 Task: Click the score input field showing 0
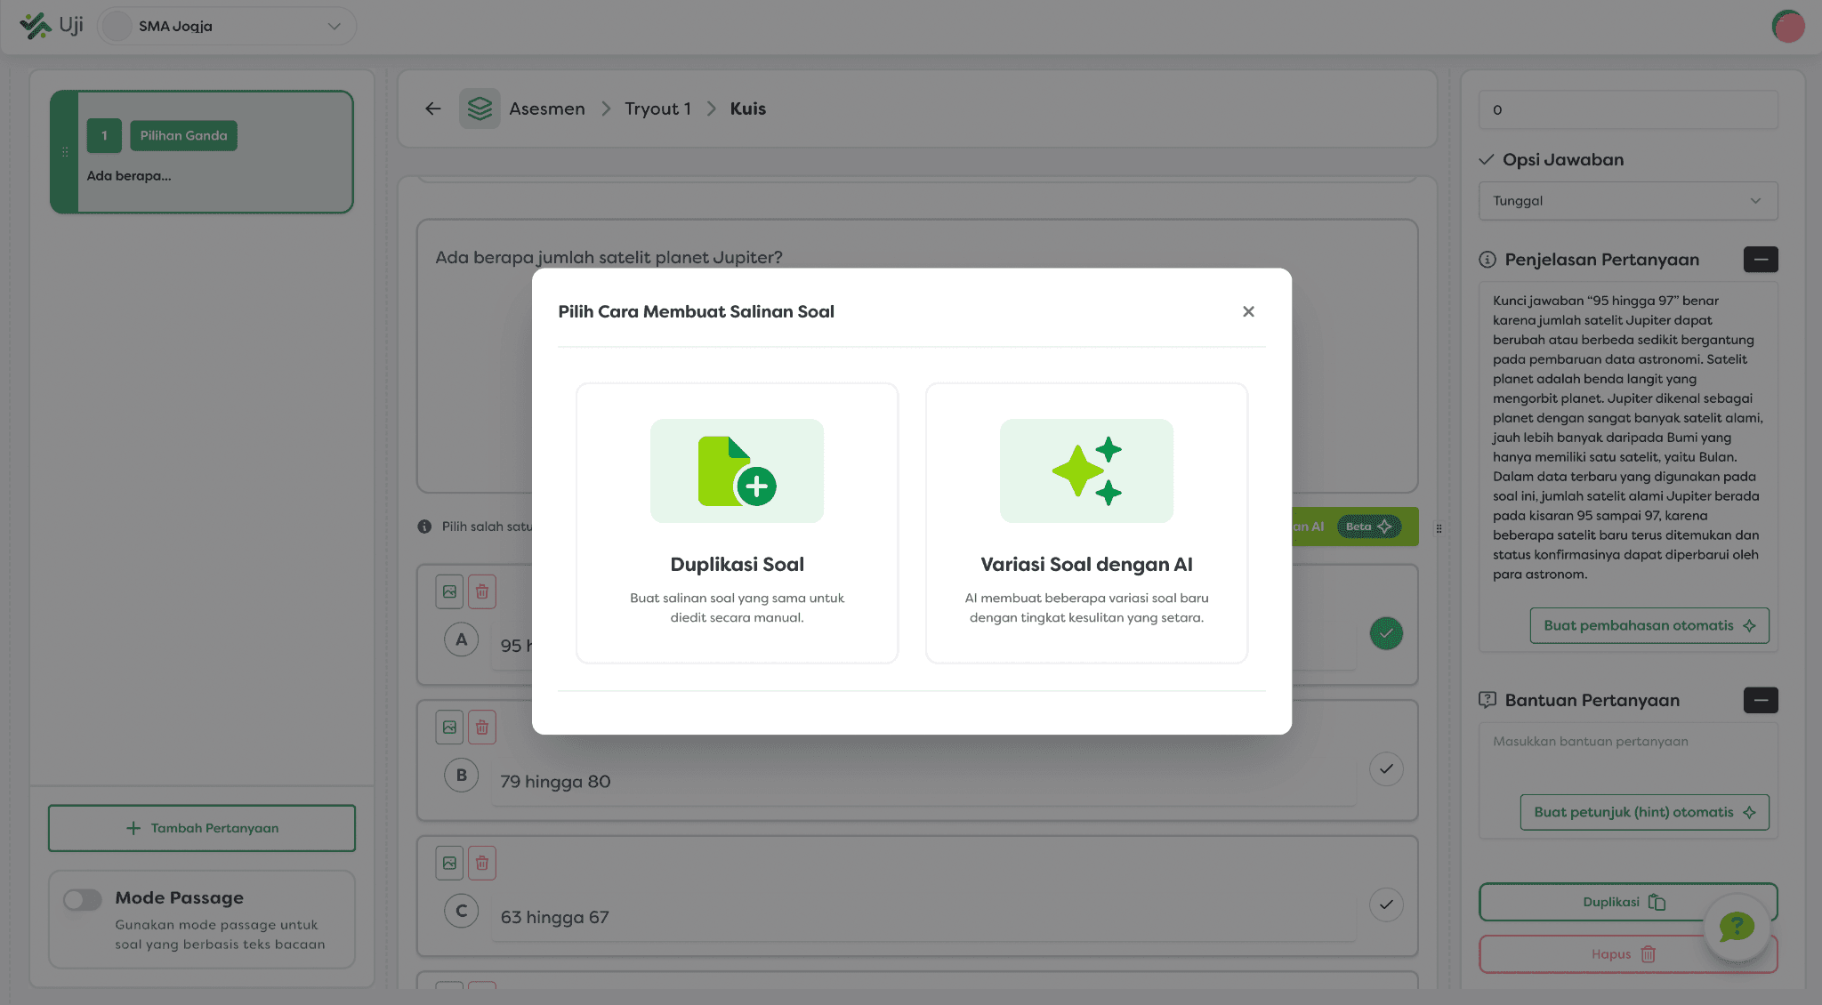[x=1628, y=109]
